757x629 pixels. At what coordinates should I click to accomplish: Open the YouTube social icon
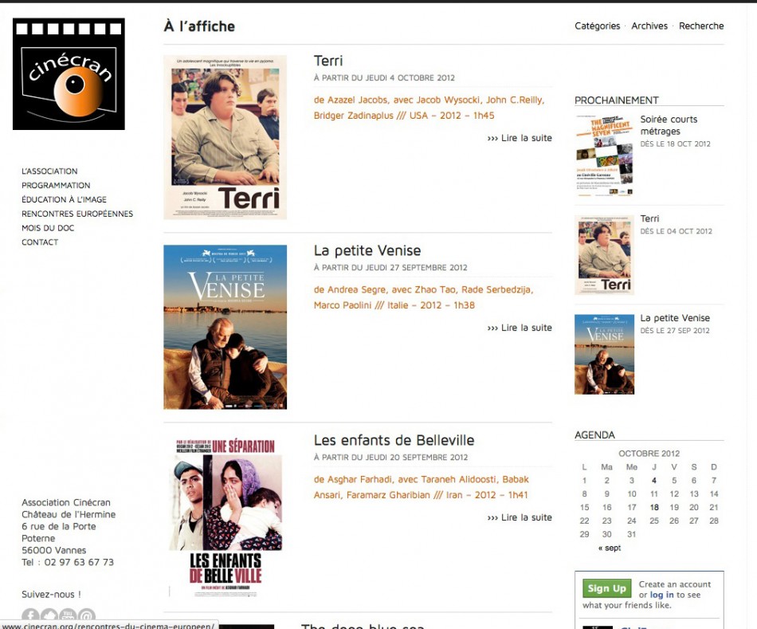[x=68, y=615]
